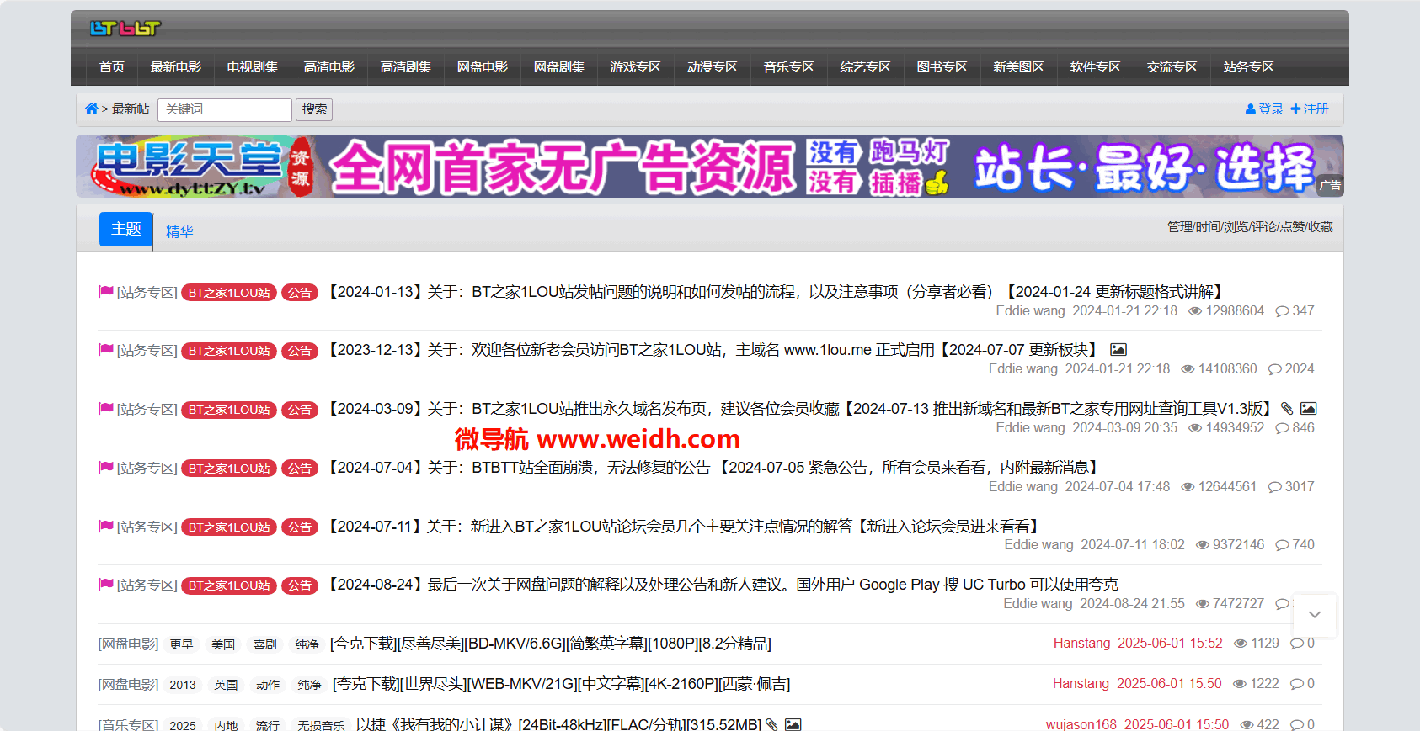1420x731 pixels.
Task: Select the 主题 tab
Action: [x=126, y=229]
